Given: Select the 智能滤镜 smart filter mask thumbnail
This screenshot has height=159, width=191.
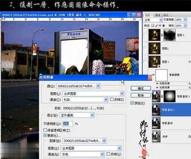Looking at the screenshot, I should click(x=161, y=75).
